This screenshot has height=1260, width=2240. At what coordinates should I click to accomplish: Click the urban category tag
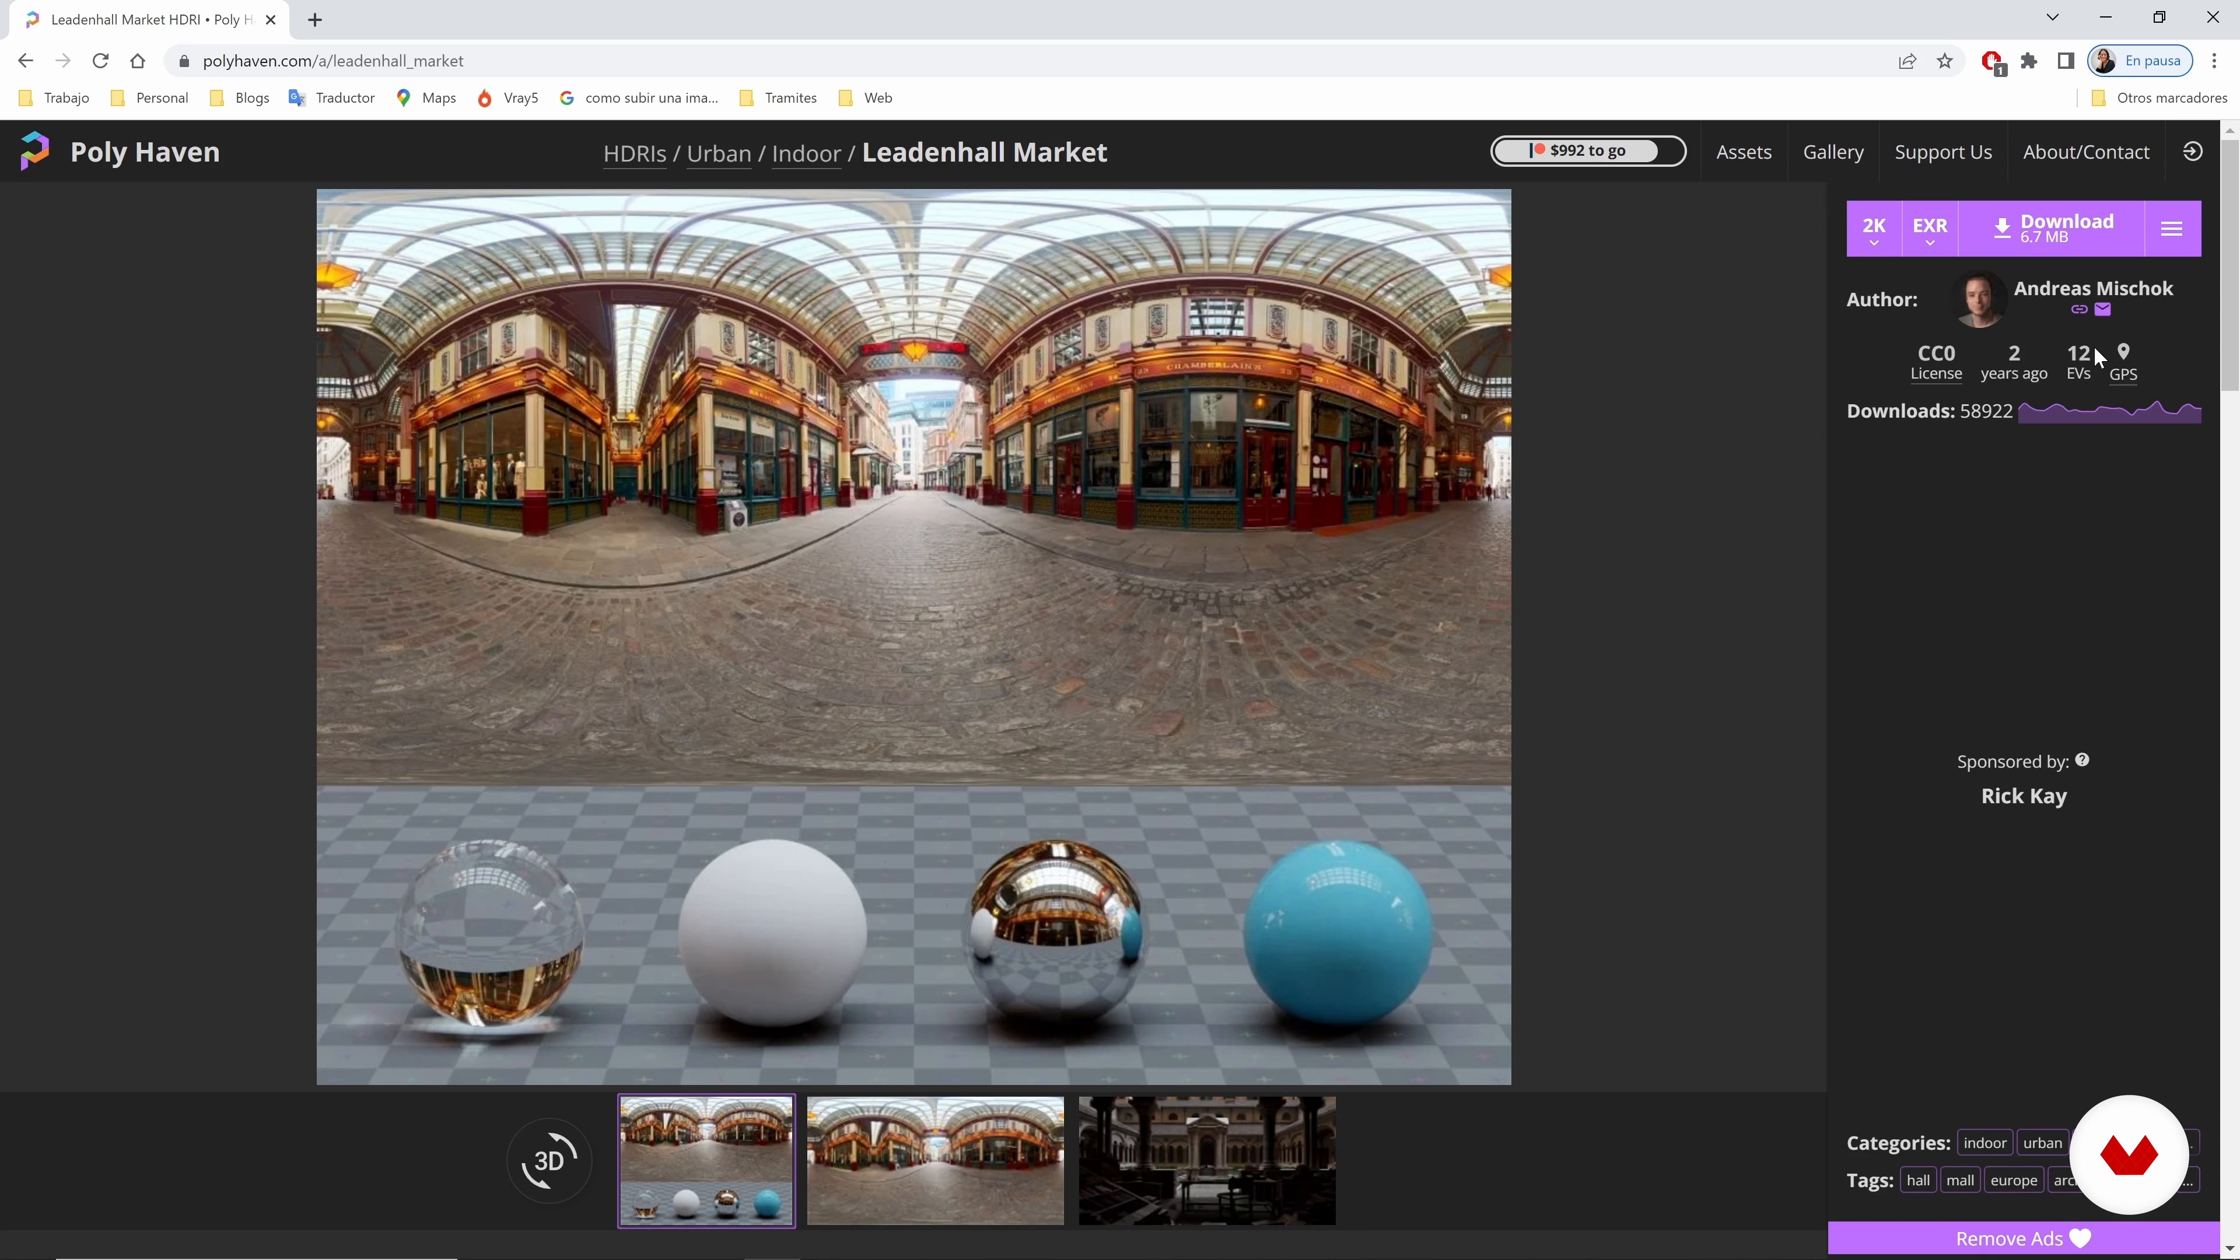(2042, 1143)
